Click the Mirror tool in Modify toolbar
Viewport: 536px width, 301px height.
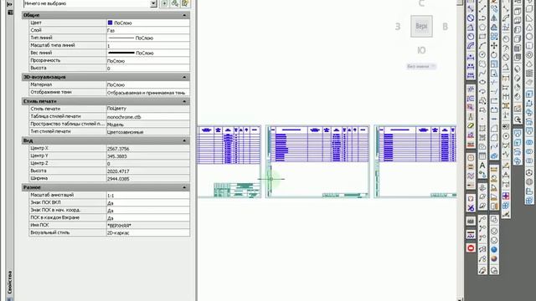(x=494, y=18)
